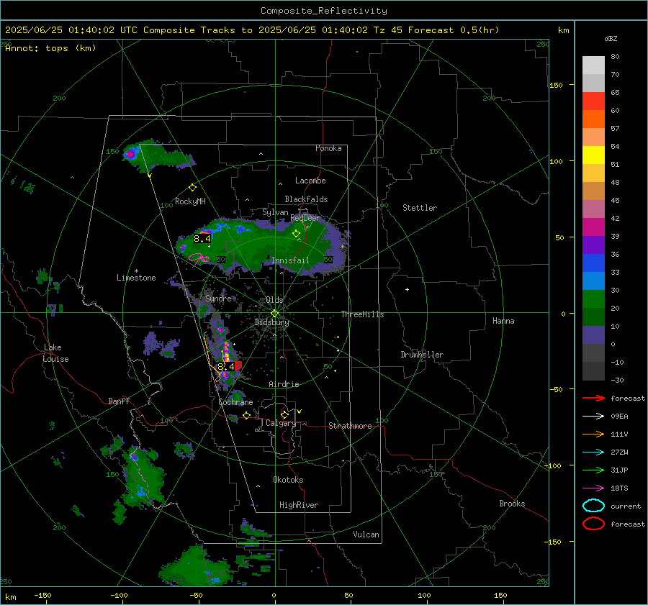Pick the red 65-60 dBZ swatch
The width and height of the screenshot is (648, 605).
coord(593,101)
